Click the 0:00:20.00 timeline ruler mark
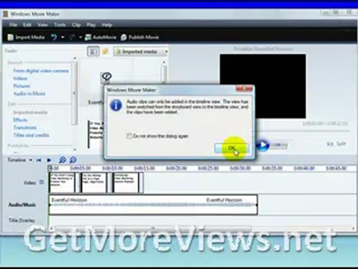358x269 pixels. (176, 168)
